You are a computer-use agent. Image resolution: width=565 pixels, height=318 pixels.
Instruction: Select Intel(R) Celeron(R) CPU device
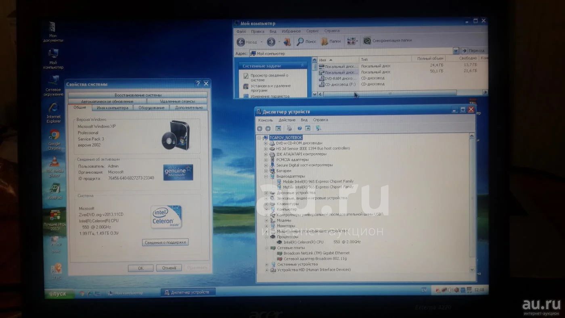click(319, 242)
